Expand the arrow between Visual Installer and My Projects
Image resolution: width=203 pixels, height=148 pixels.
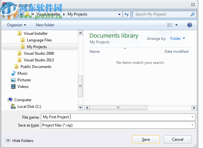click(64, 14)
